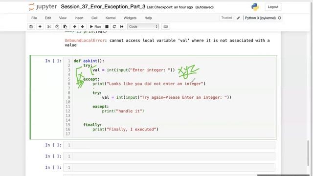Image resolution: width=313 pixels, height=176 pixels.
Task: Click the 'Enter integer: ' input line
Action: (x=134, y=70)
